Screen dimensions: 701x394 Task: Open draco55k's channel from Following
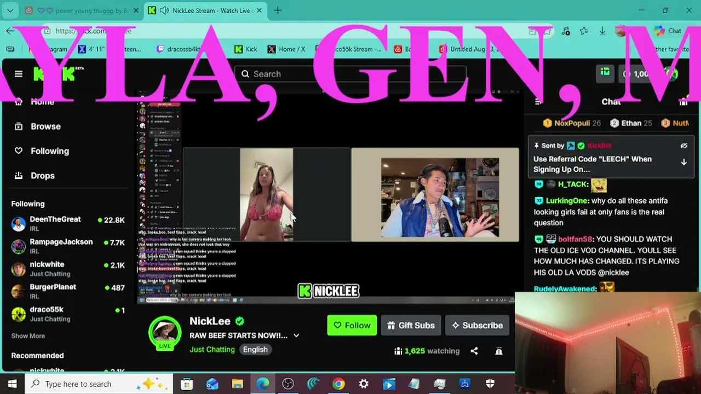point(68,314)
